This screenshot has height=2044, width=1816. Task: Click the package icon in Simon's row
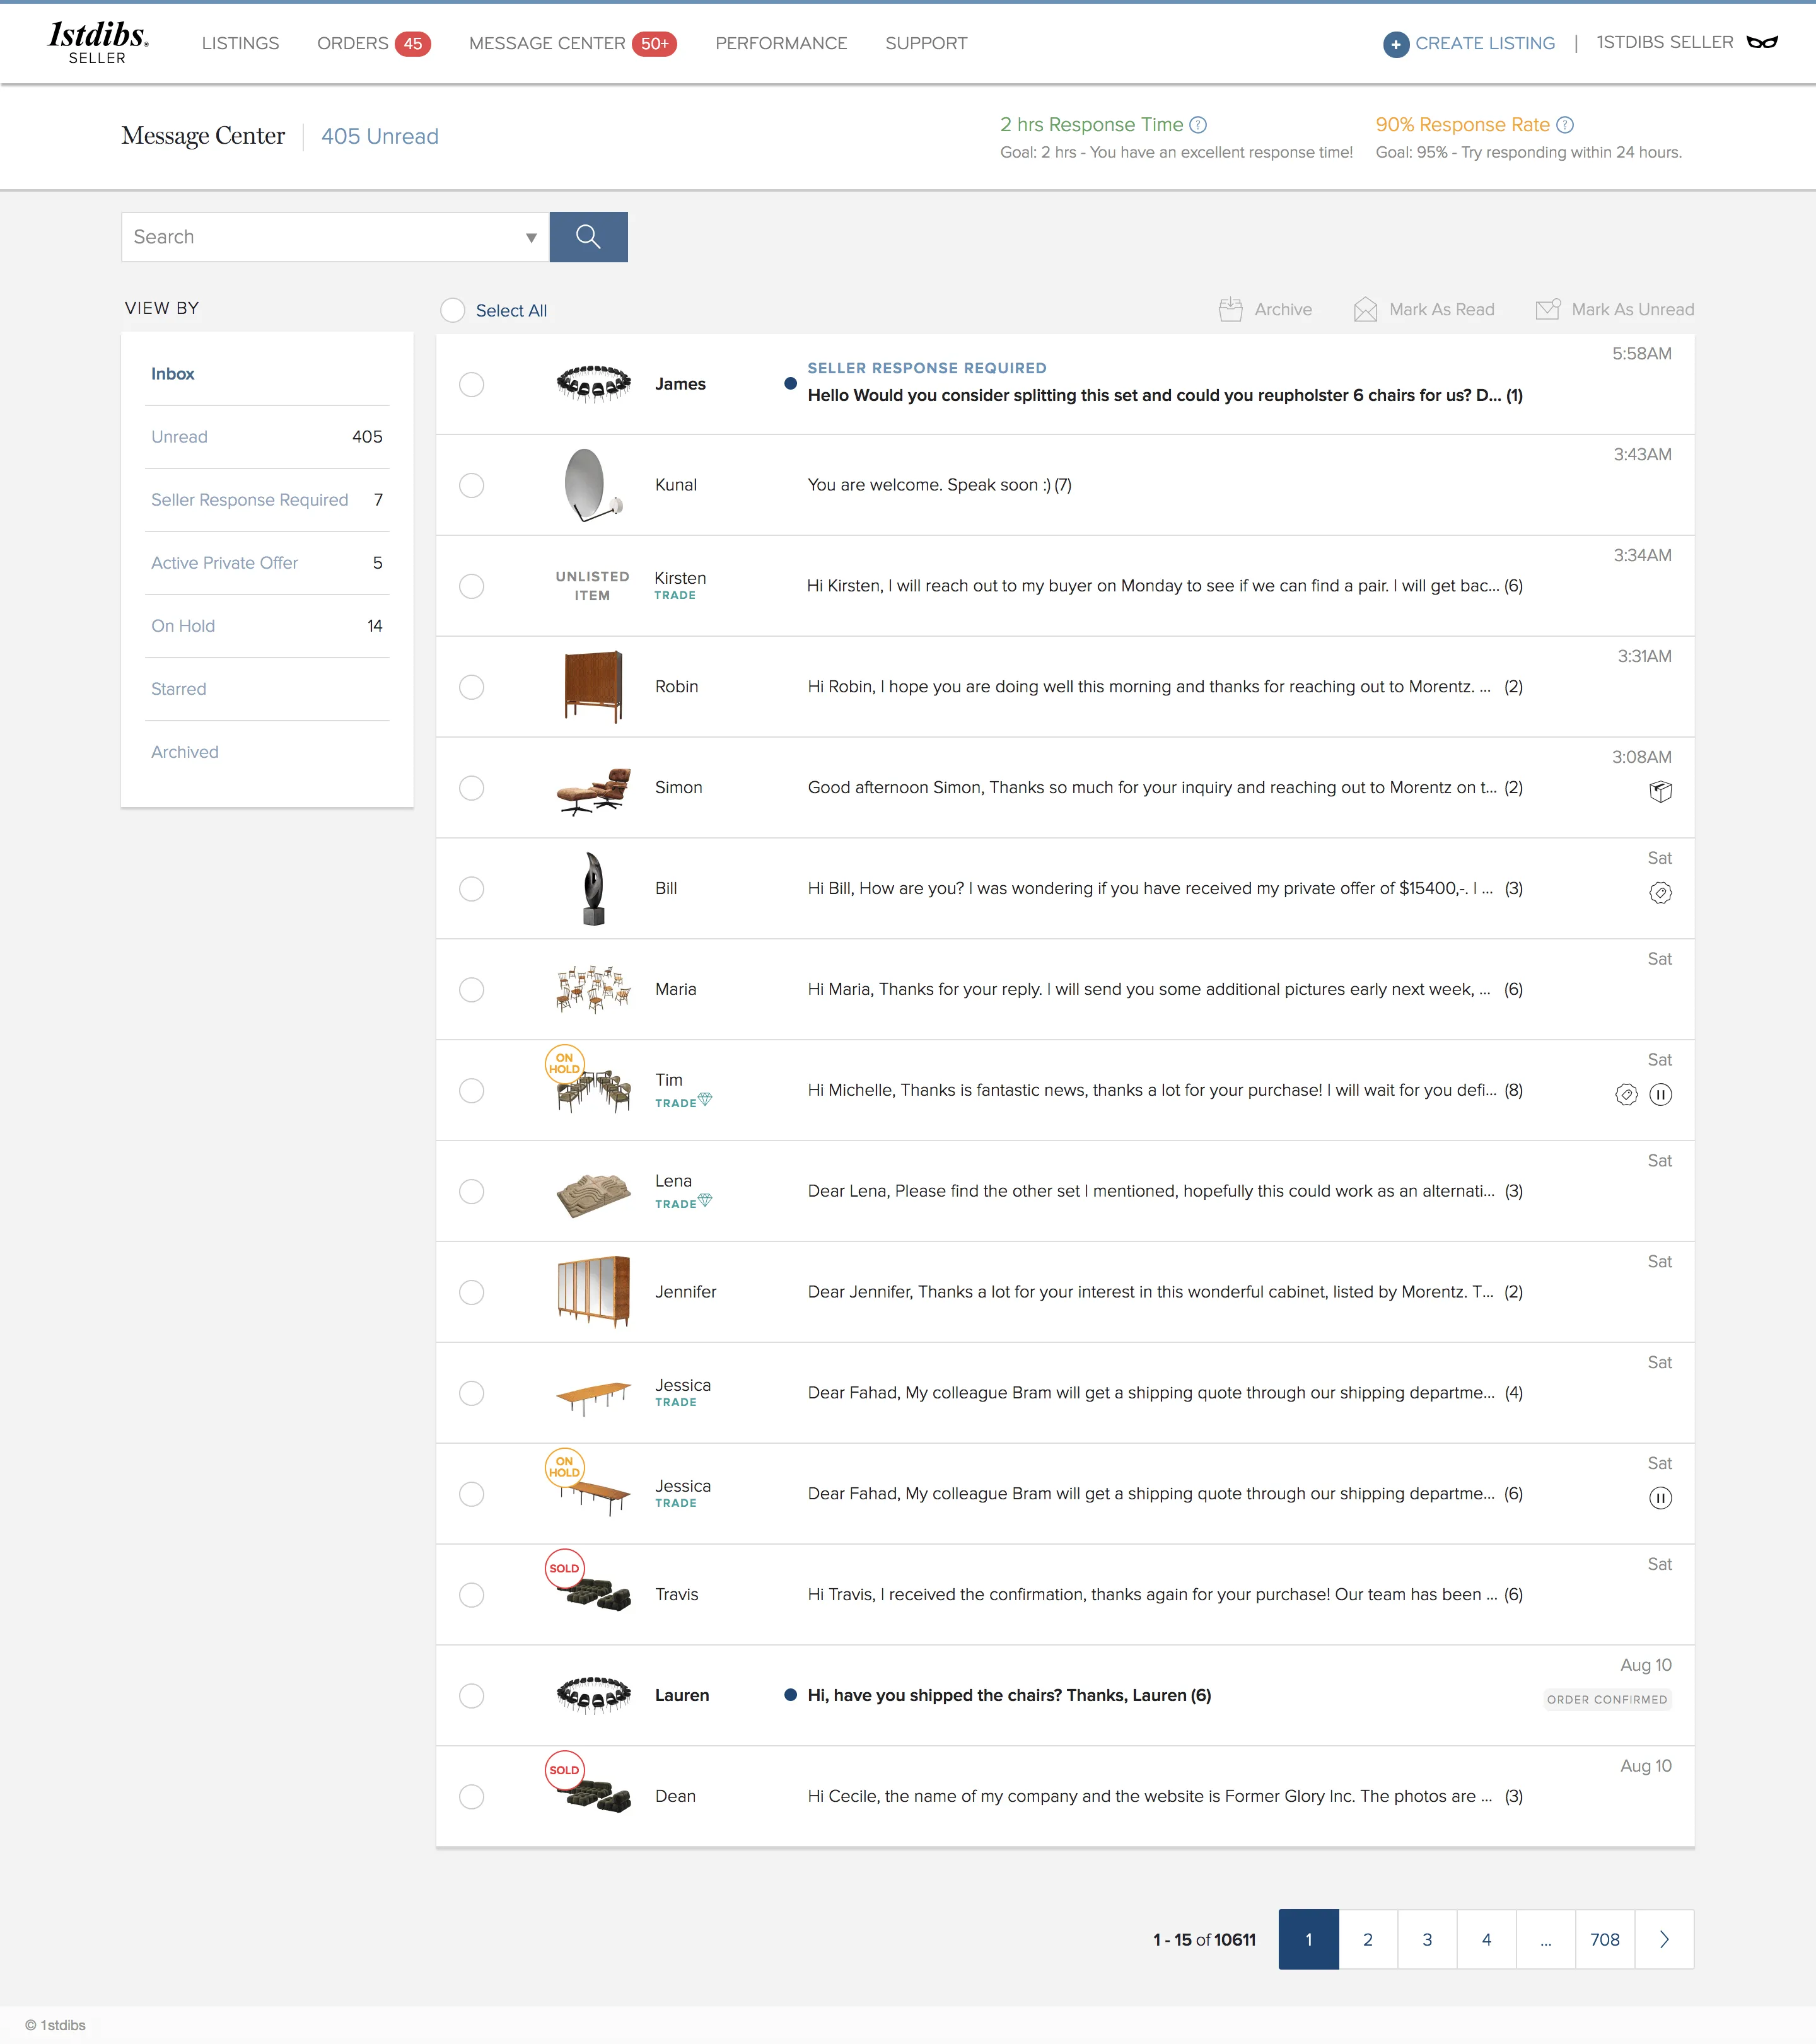tap(1660, 792)
